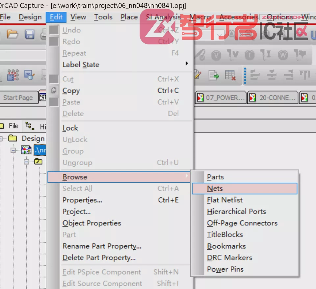Click the Save floppy disk icon
The image size is (316, 289).
click(30, 34)
